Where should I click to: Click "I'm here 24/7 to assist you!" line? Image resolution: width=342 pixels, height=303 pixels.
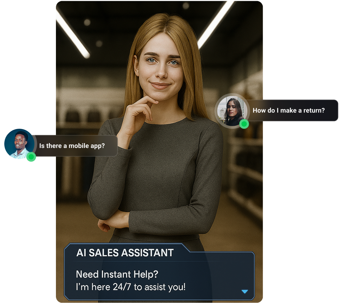pos(130,287)
